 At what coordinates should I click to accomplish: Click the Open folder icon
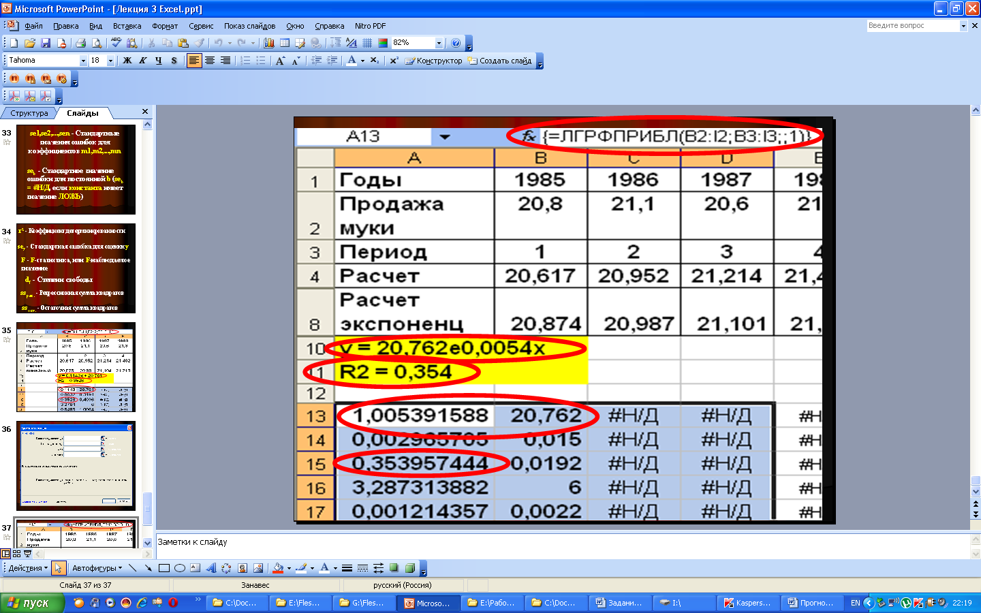tap(30, 43)
